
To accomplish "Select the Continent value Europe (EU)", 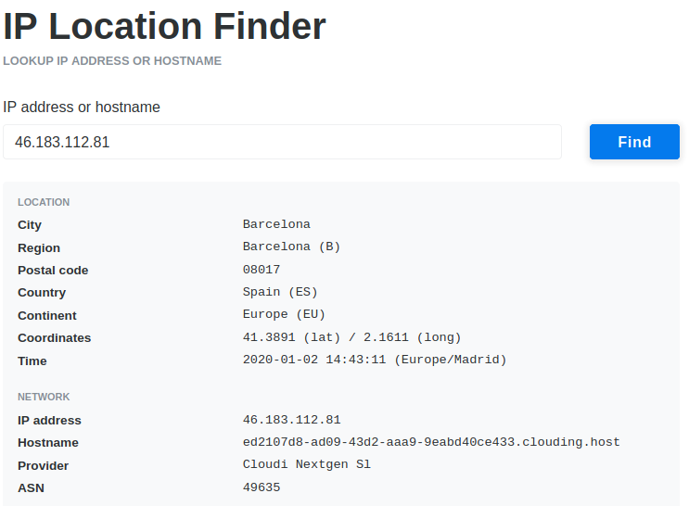I will coord(284,314).
